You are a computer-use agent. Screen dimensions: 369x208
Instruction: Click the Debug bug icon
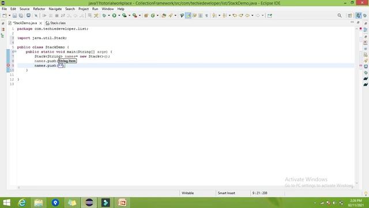pyautogui.click(x=104, y=16)
